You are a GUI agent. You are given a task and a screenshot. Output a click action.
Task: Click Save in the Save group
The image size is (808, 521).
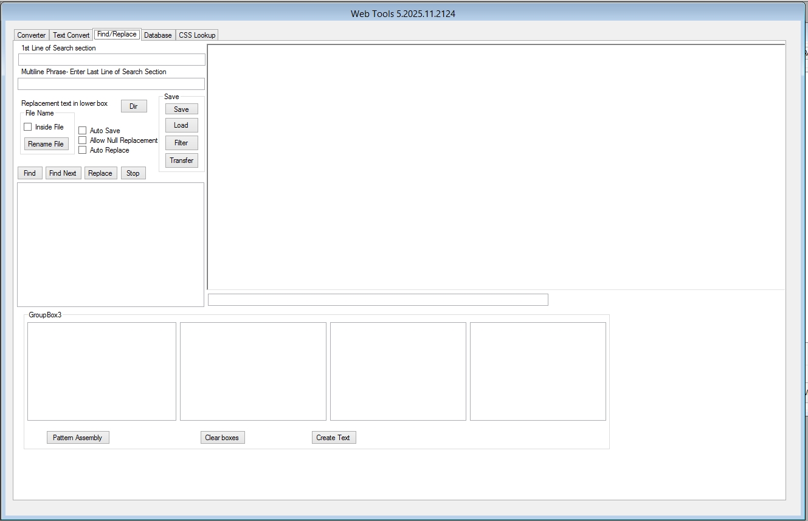[181, 109]
